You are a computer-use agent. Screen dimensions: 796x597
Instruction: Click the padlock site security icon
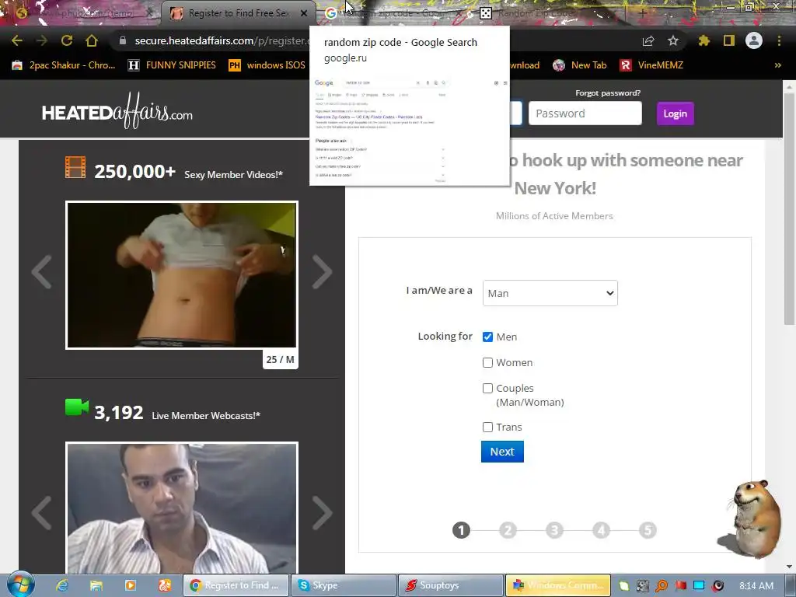point(122,40)
